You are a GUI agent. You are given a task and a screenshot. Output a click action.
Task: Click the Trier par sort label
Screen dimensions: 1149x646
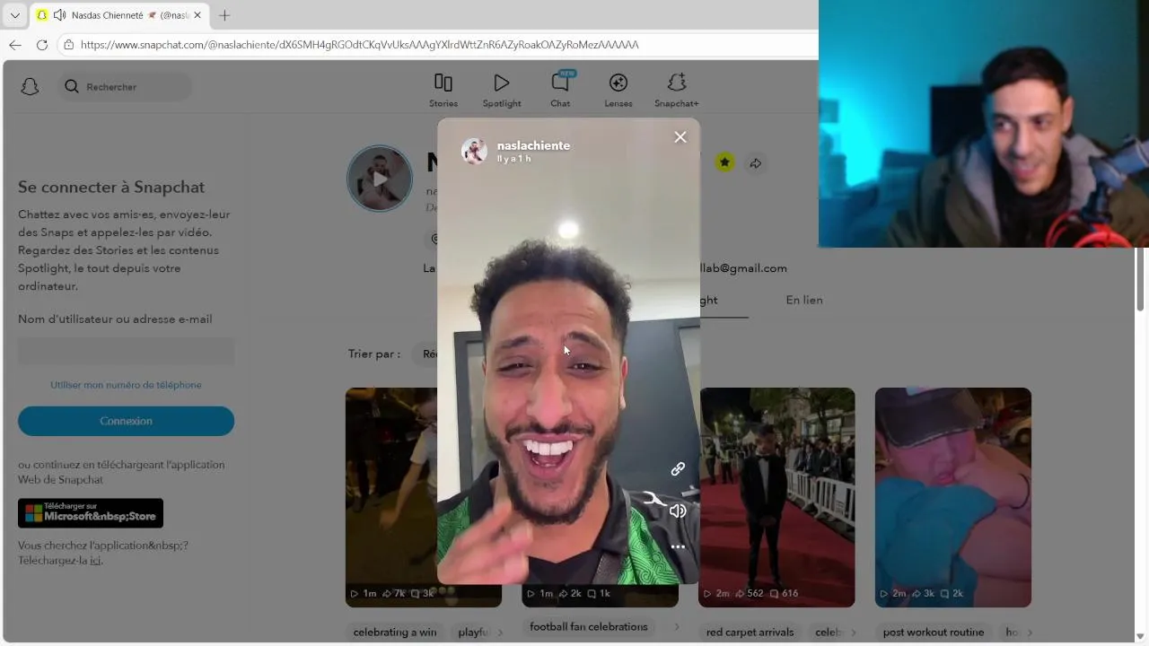click(374, 354)
